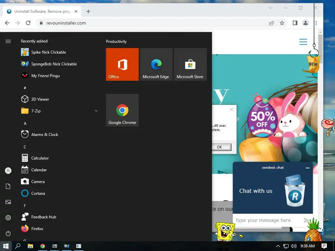Switch to Chrome on taskbar
The width and height of the screenshot is (335, 251).
[43, 246]
